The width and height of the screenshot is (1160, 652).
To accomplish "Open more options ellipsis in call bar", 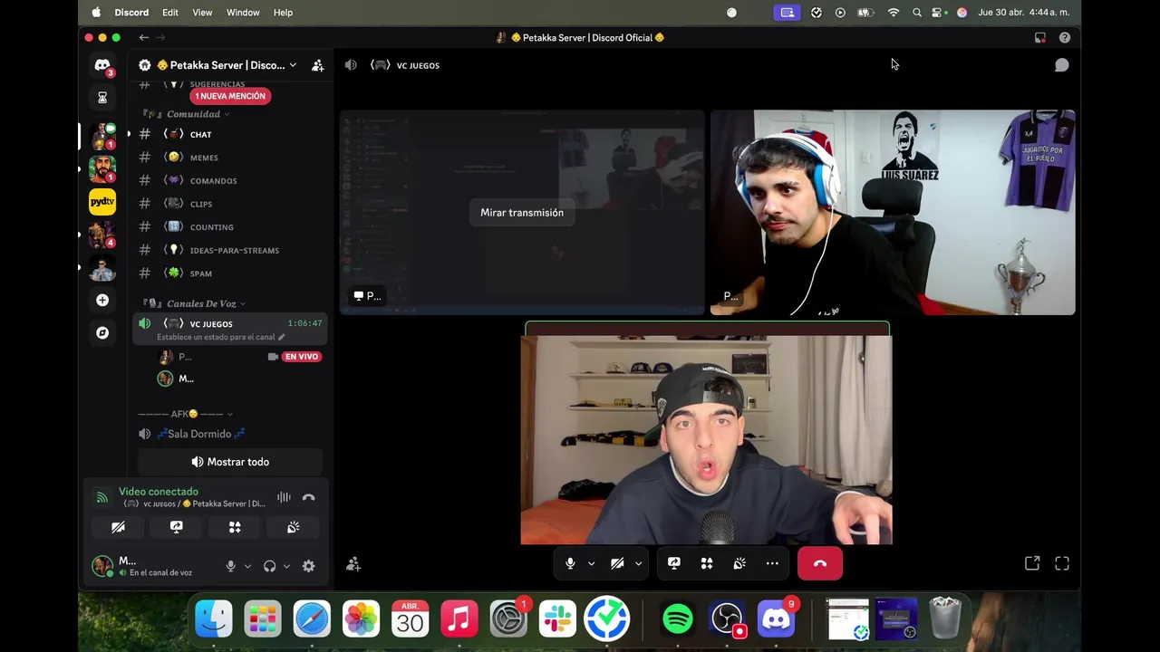I will coord(772,563).
